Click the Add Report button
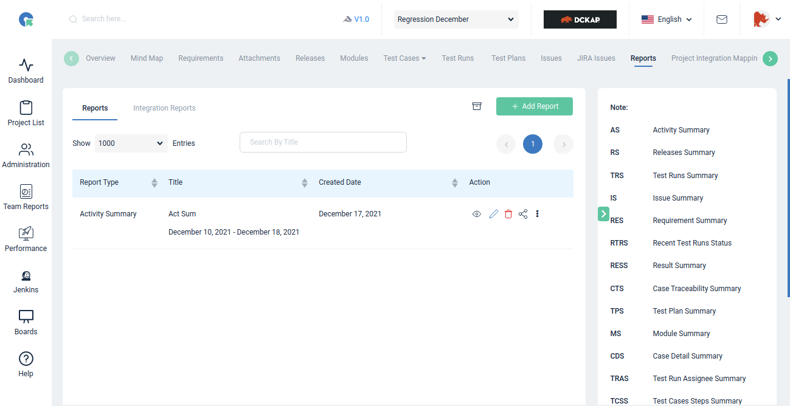The height and width of the screenshot is (406, 790). coord(535,106)
